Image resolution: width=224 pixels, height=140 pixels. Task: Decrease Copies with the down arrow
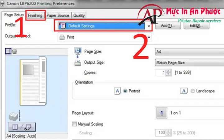point(168,74)
